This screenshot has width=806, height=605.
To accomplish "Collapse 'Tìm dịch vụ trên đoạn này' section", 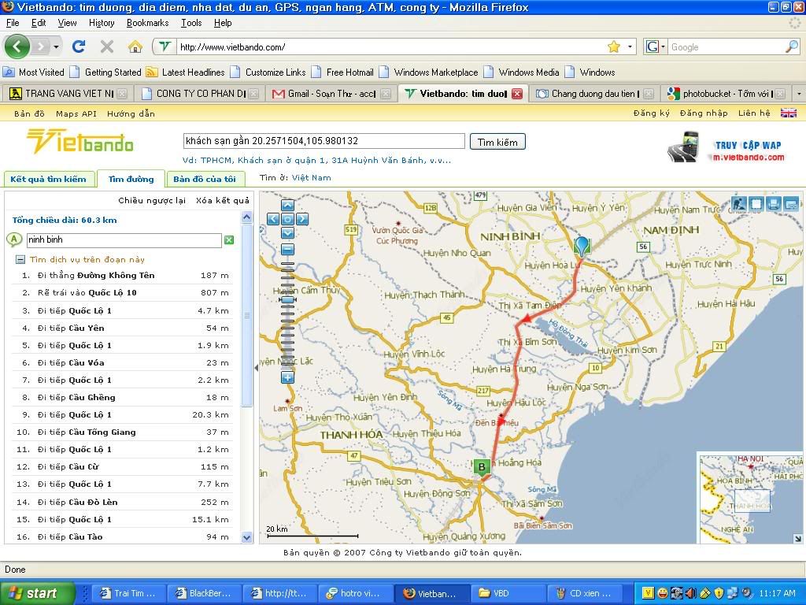I will [x=20, y=260].
